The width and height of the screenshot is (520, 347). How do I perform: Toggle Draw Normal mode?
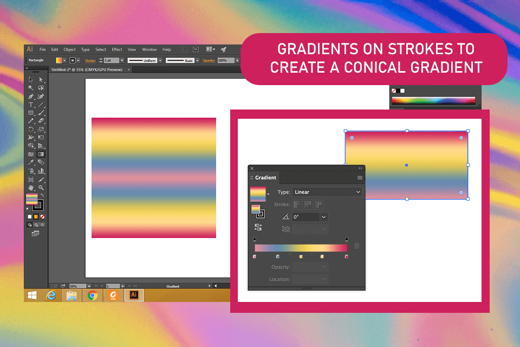(x=30, y=225)
